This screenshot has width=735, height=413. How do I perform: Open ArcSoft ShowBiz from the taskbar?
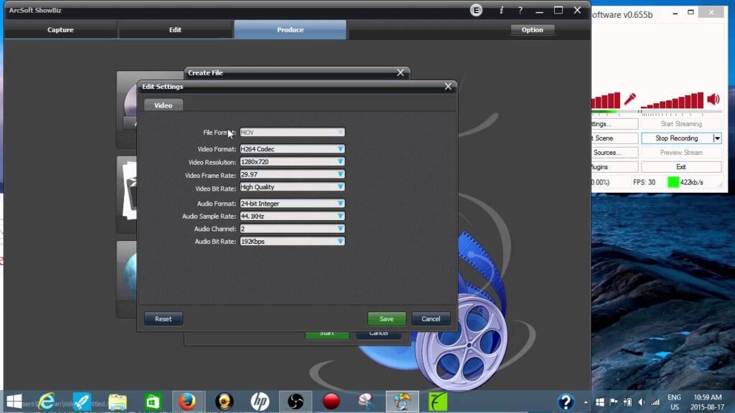[x=402, y=401]
